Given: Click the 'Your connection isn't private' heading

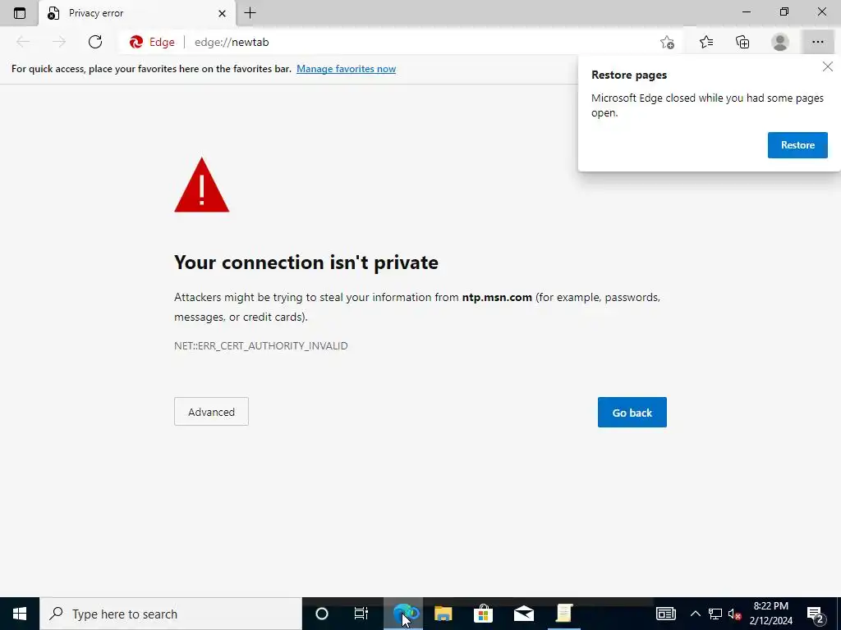Looking at the screenshot, I should [306, 262].
